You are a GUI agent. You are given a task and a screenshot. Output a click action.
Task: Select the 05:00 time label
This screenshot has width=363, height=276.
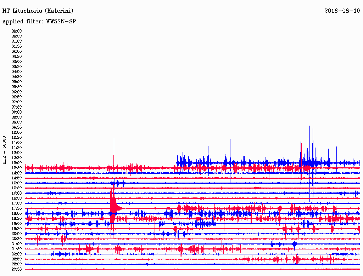[17, 82]
